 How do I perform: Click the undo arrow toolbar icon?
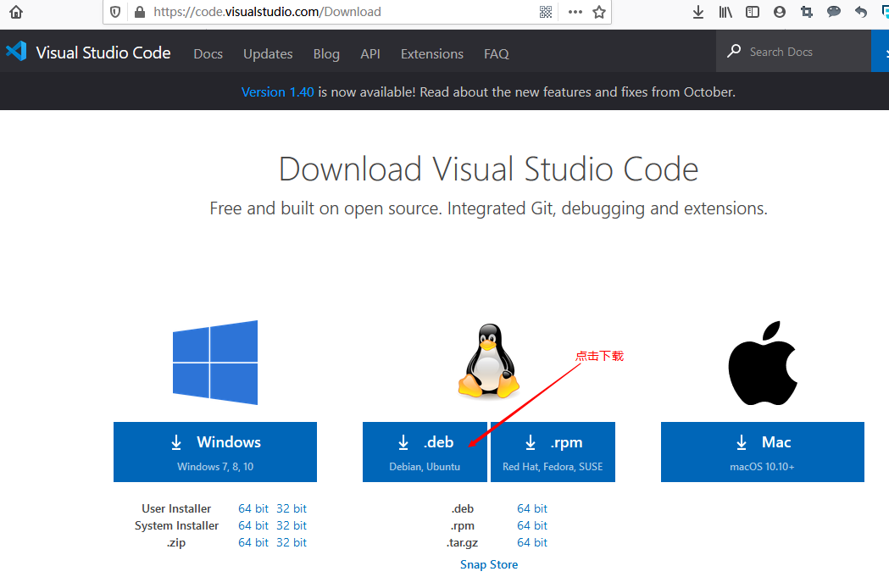(x=861, y=12)
